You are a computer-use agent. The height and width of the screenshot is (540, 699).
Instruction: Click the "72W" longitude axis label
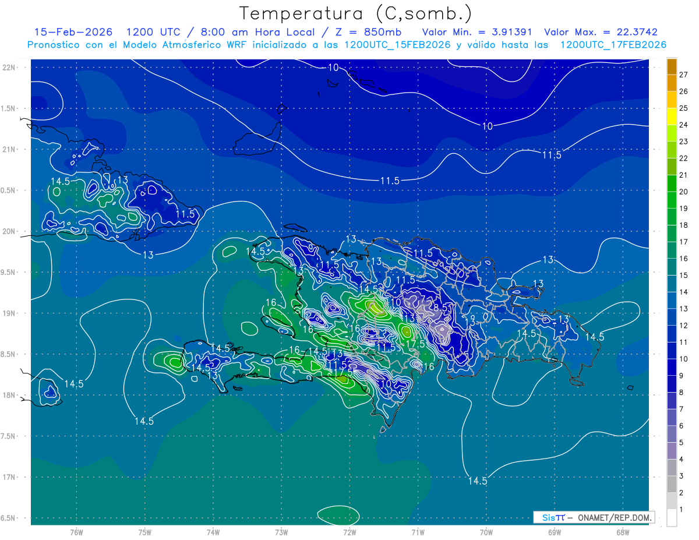click(349, 532)
